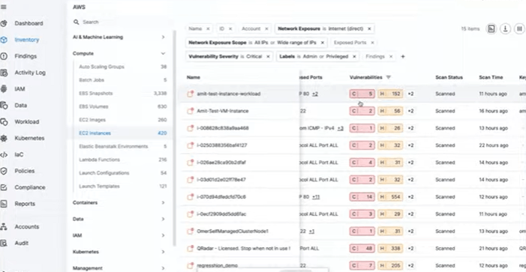
Task: Click the columns settings icon
Action: point(519,28)
